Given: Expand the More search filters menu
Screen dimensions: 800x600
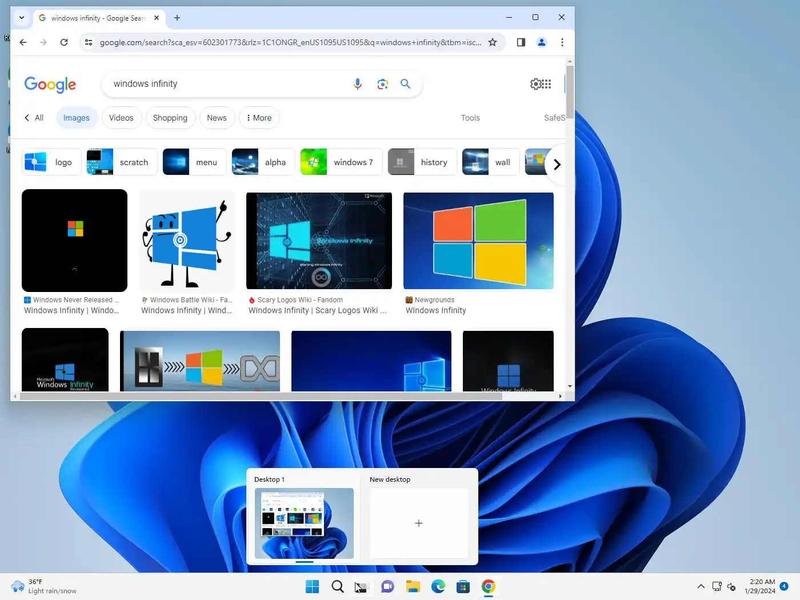Looking at the screenshot, I should (x=259, y=118).
